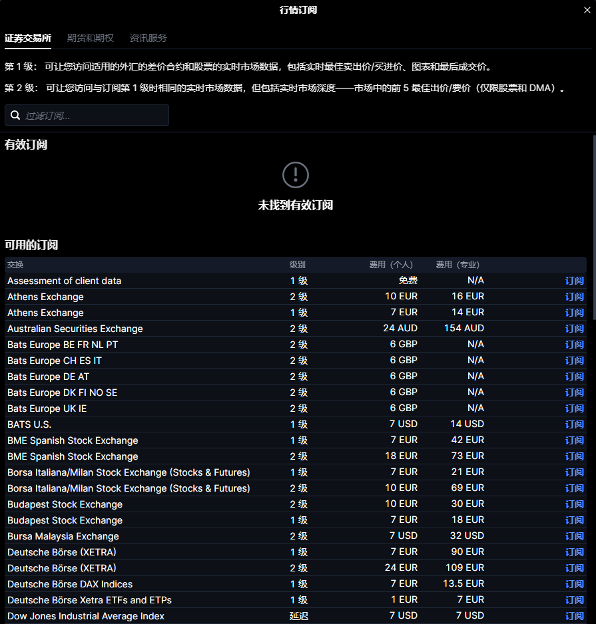
Task: Subscribe to Athens Exchange 2 级
Action: 575,297
